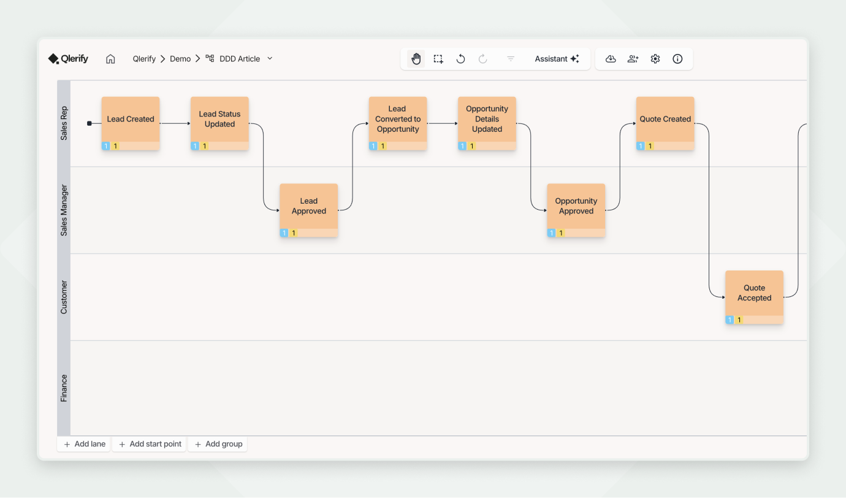Click the cloud download icon
The image size is (846, 498).
click(x=611, y=59)
